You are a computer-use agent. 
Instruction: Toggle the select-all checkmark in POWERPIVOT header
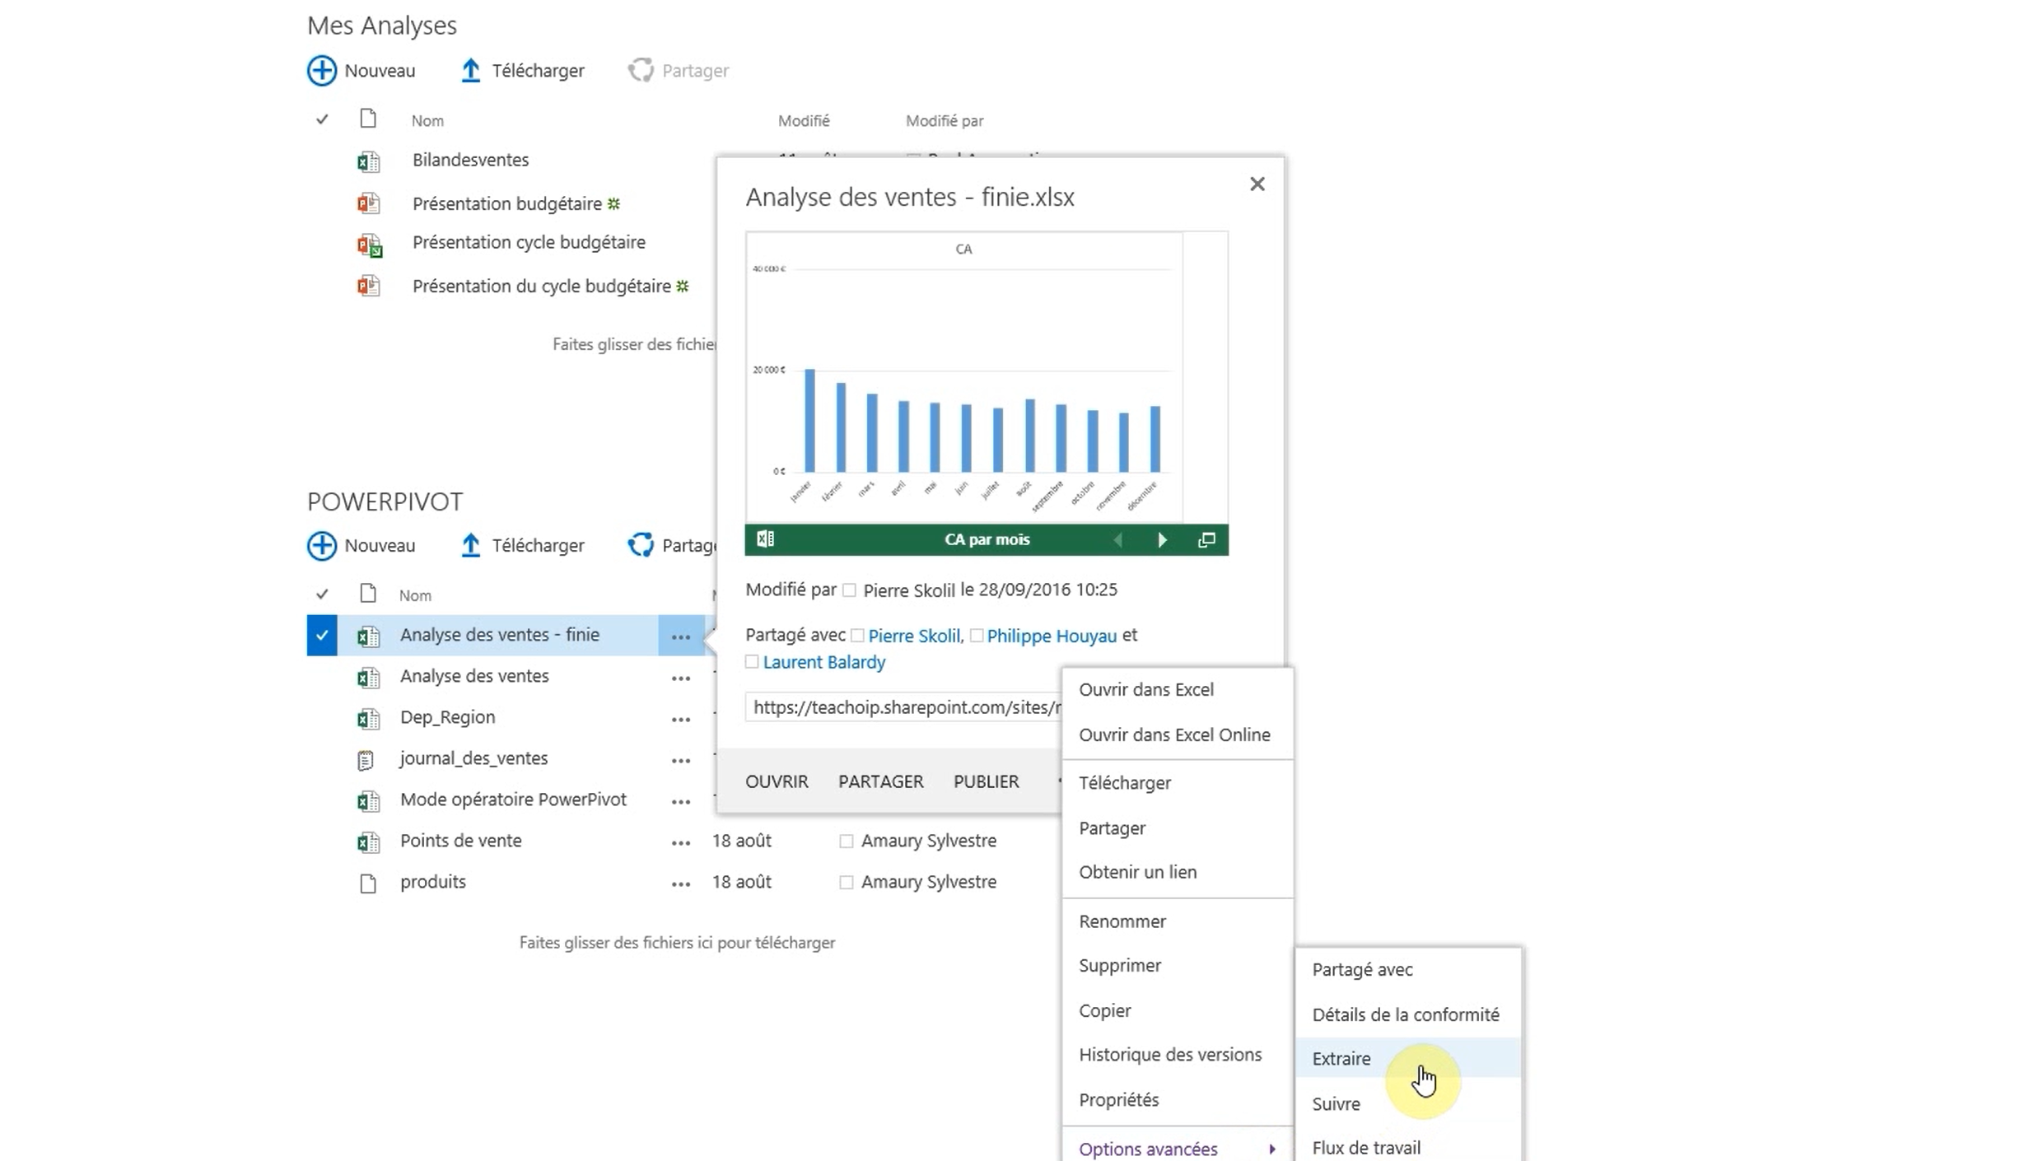coord(322,594)
